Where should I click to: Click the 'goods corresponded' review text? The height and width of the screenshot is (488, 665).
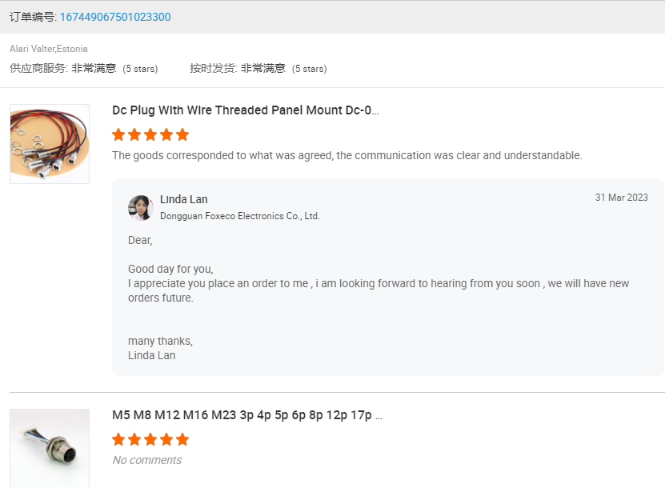tap(347, 155)
